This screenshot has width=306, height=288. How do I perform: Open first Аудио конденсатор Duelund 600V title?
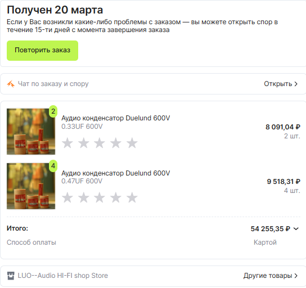[116, 118]
